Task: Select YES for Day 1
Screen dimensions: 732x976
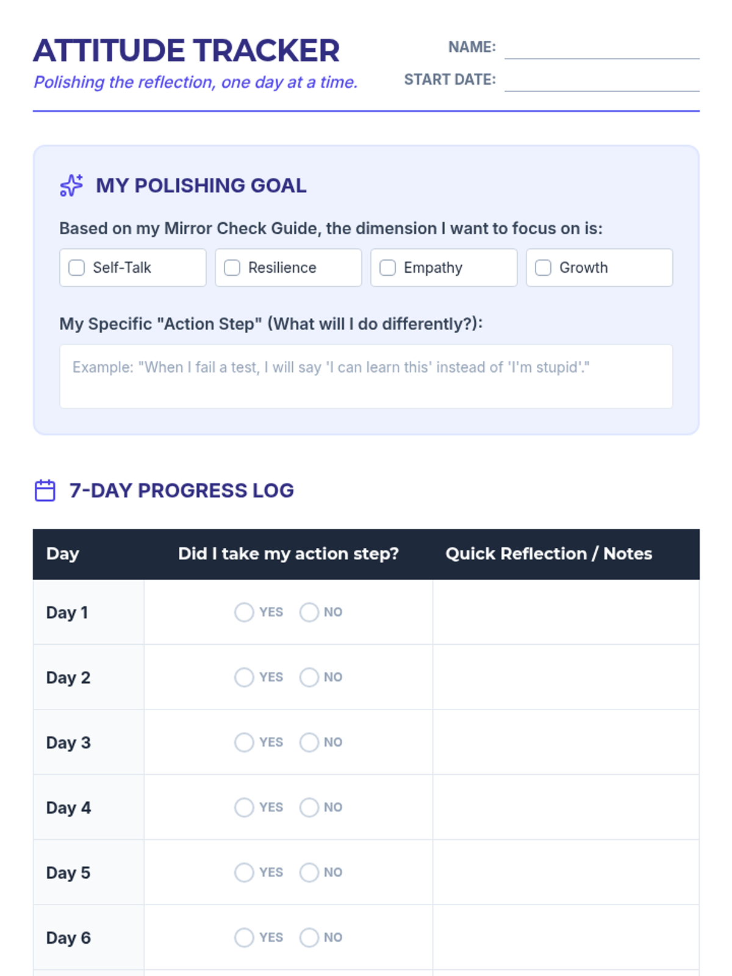Action: pos(244,612)
